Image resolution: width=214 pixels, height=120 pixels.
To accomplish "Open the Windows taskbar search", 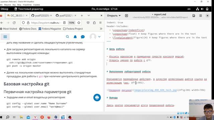I will click(8, 117).
